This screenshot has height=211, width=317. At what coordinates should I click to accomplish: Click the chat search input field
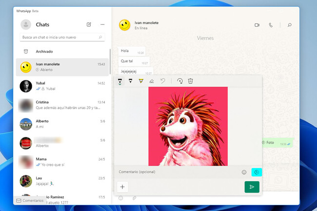point(62,37)
